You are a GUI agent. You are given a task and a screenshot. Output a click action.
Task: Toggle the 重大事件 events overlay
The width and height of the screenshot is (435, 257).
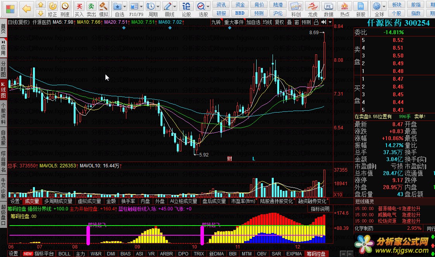(234, 22)
